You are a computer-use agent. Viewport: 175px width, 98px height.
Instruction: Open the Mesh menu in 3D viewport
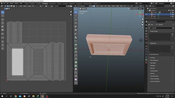109,6
